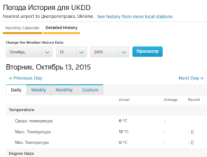Select the Detailed History tab
The height and width of the screenshot is (157, 207).
tap(61, 28)
